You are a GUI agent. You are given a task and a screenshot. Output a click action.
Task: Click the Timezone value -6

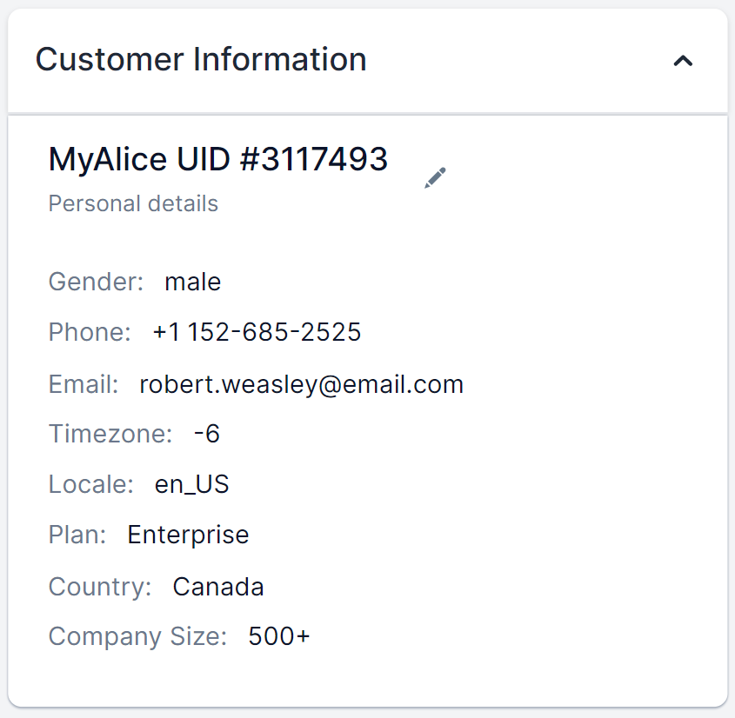pos(207,434)
